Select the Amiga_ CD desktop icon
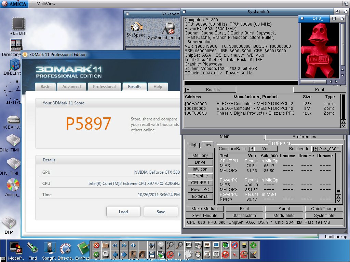The image size is (350, 262). coord(13,188)
